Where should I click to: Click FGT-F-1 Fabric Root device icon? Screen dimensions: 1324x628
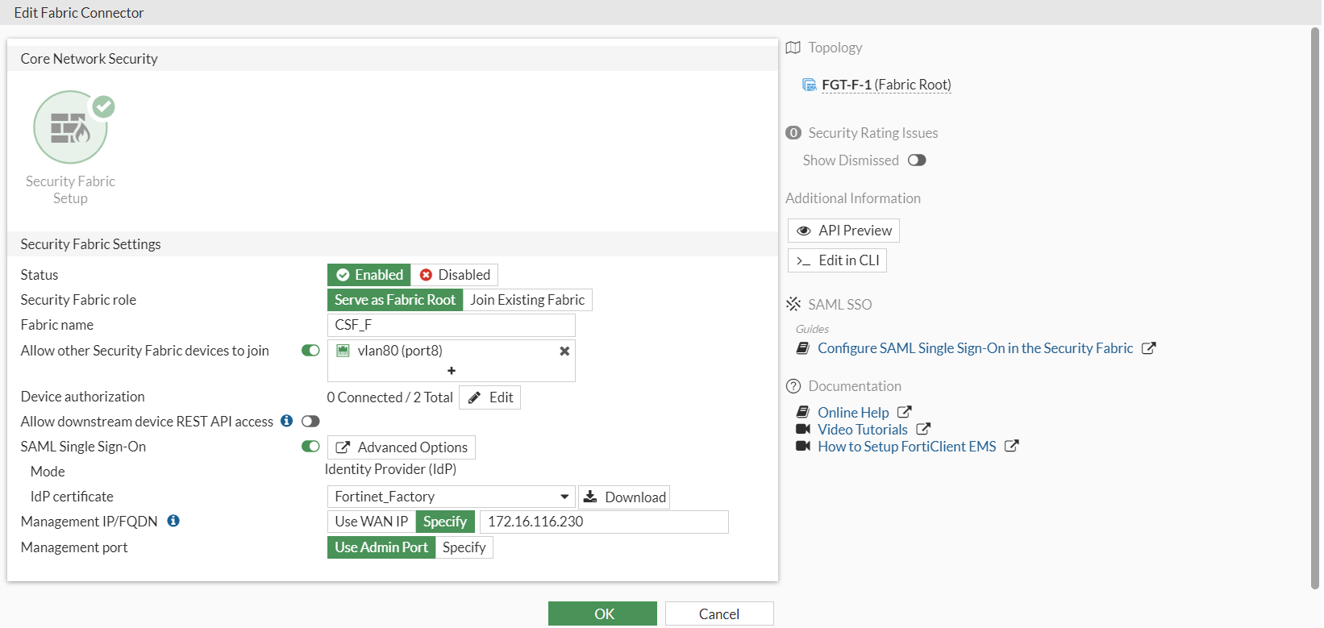click(x=809, y=85)
